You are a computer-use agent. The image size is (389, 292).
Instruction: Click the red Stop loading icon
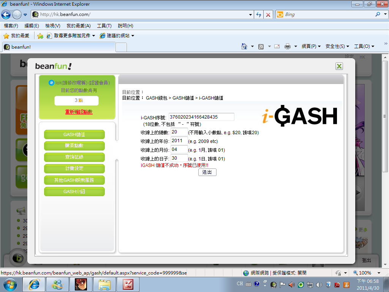[268, 14]
